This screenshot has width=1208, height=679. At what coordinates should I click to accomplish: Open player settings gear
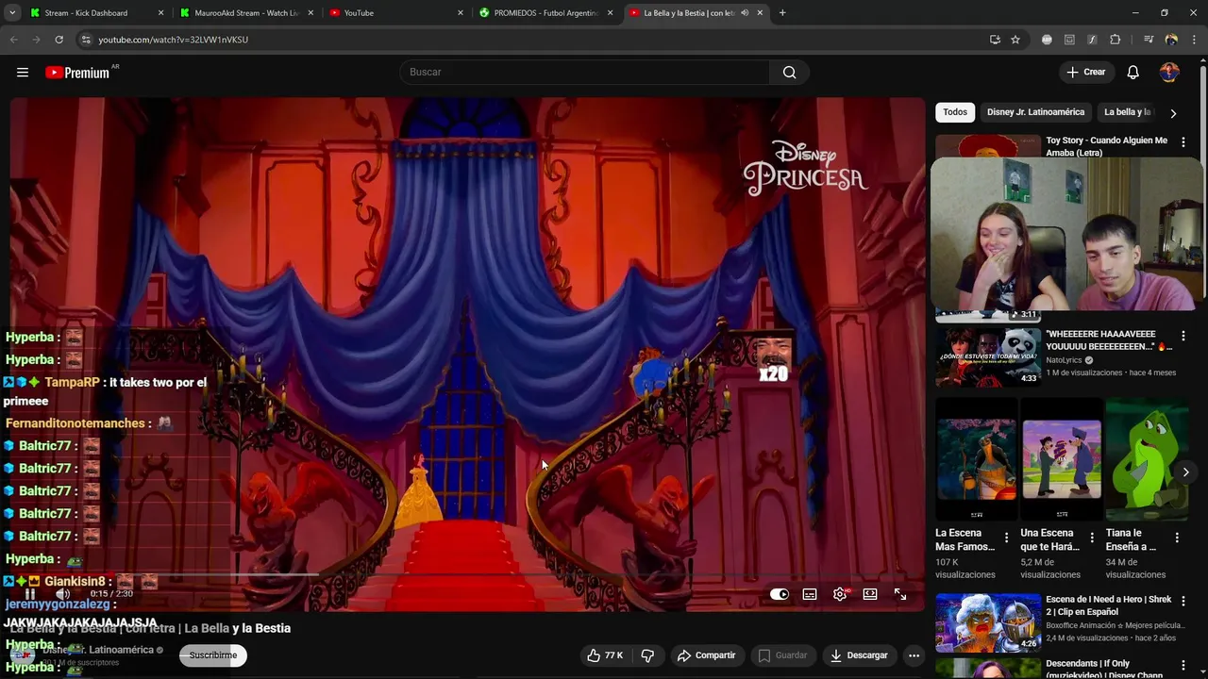tap(840, 594)
